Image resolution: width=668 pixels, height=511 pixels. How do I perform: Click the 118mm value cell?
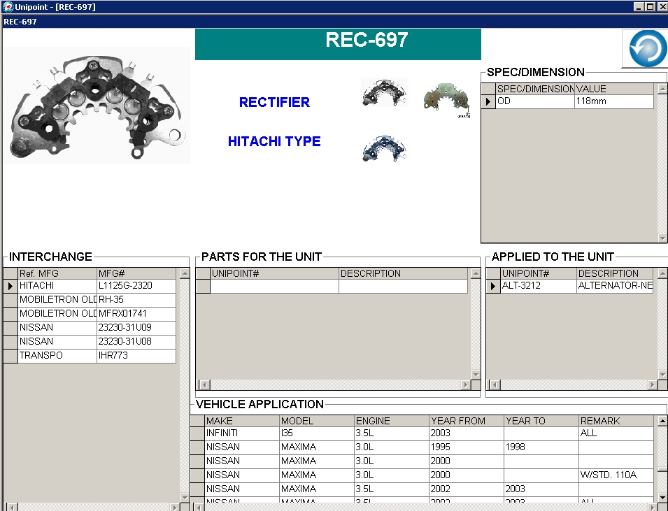tap(613, 101)
